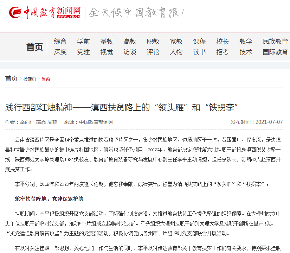Open the 课程 channel

pyautogui.click(x=199, y=41)
